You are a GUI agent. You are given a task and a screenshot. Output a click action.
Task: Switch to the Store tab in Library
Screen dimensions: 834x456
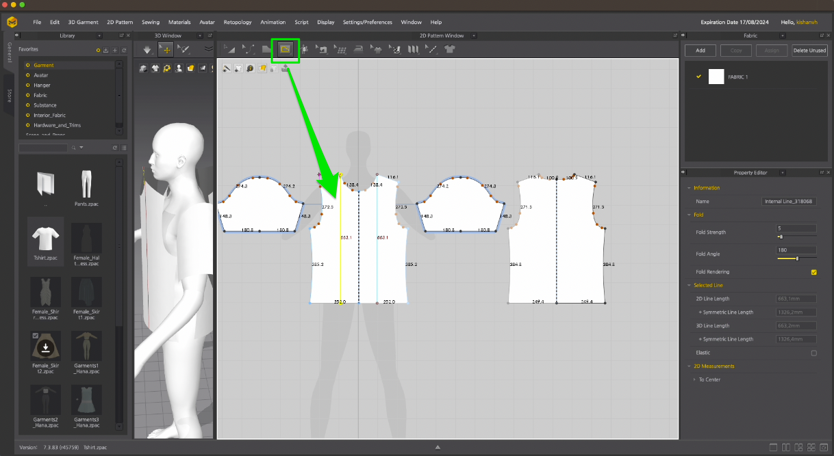[10, 96]
